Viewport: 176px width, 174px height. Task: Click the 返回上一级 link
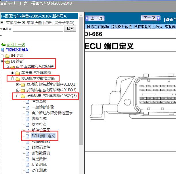16,45
